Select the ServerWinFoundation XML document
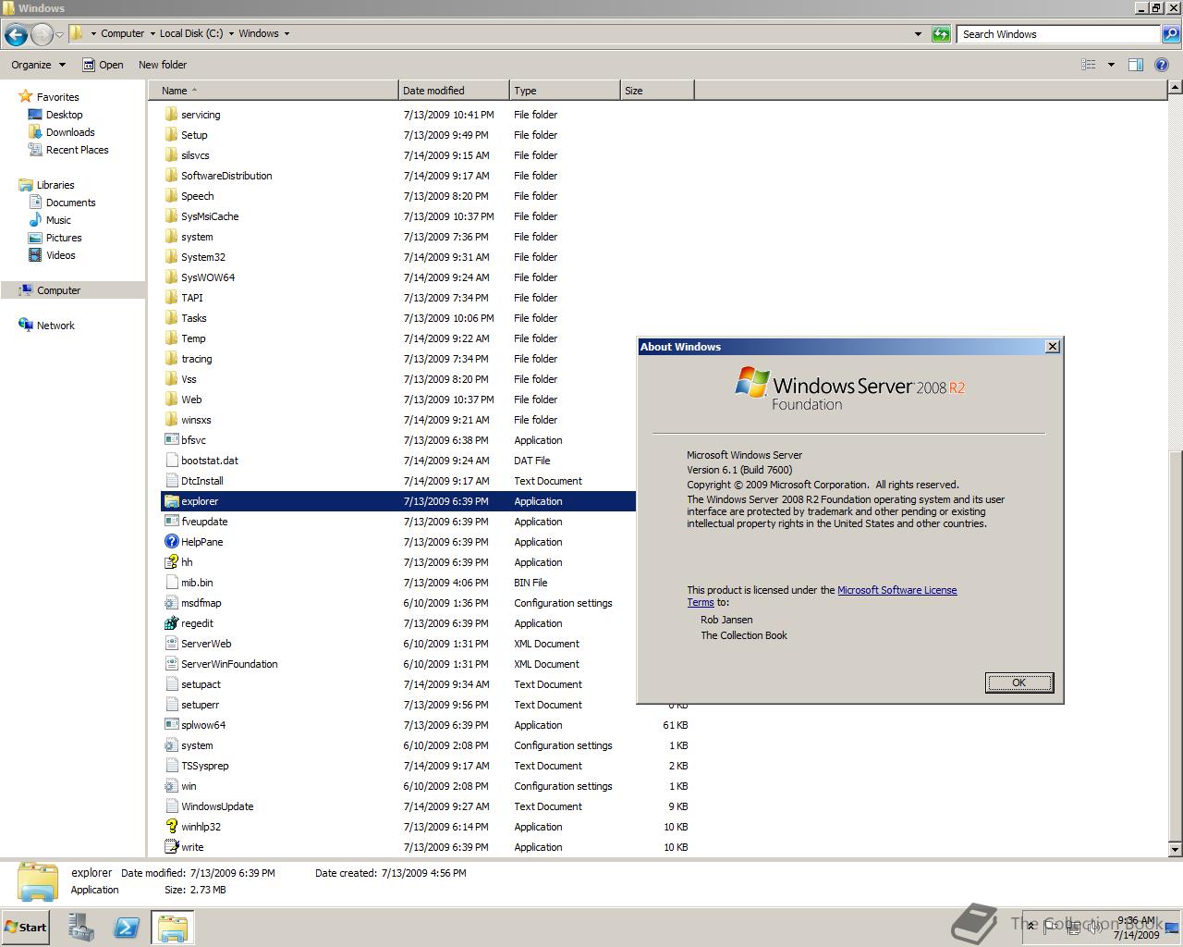This screenshot has width=1183, height=947. coord(229,664)
